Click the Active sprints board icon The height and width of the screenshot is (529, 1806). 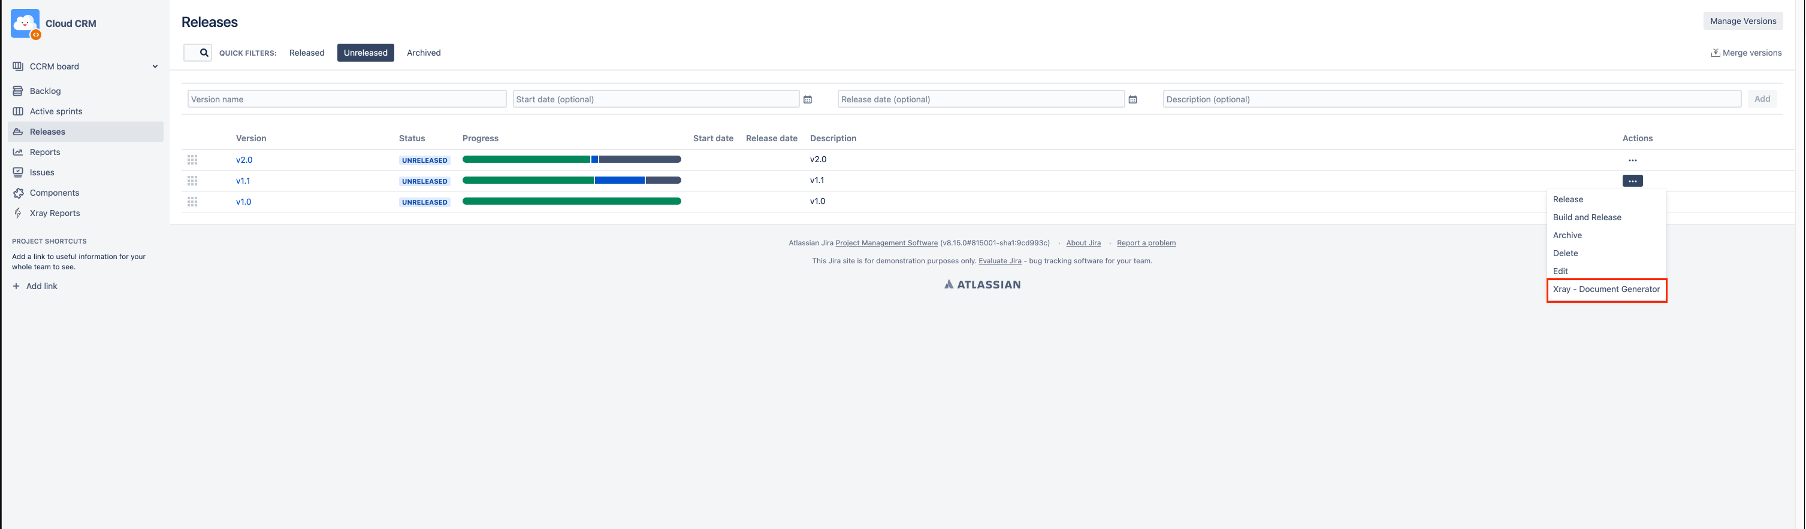click(18, 111)
